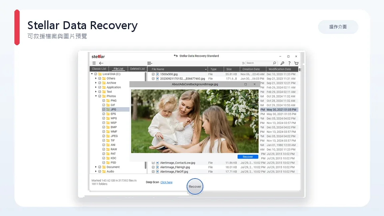This screenshot has height=216, width=384.
Task: Select the PAT folder icon
Action: (x=108, y=154)
